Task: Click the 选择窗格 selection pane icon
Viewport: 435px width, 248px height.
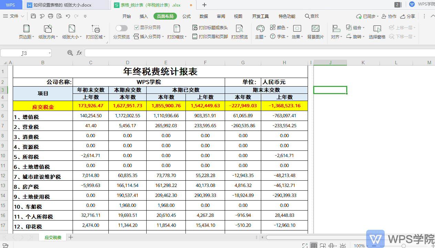Action: [377, 32]
